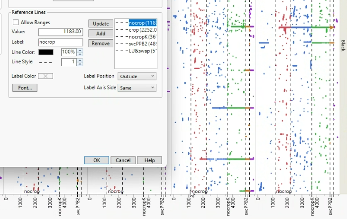
Task: Open the Label Axis Side dropdown
Action: click(x=137, y=88)
